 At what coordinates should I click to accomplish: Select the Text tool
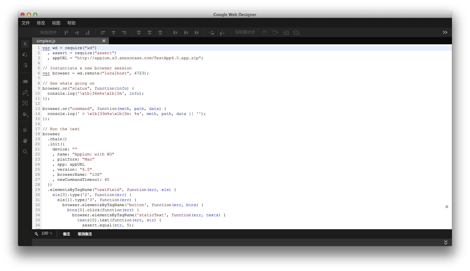pyautogui.click(x=25, y=103)
